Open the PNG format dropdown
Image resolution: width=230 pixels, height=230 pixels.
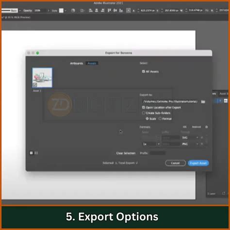[x=190, y=144]
